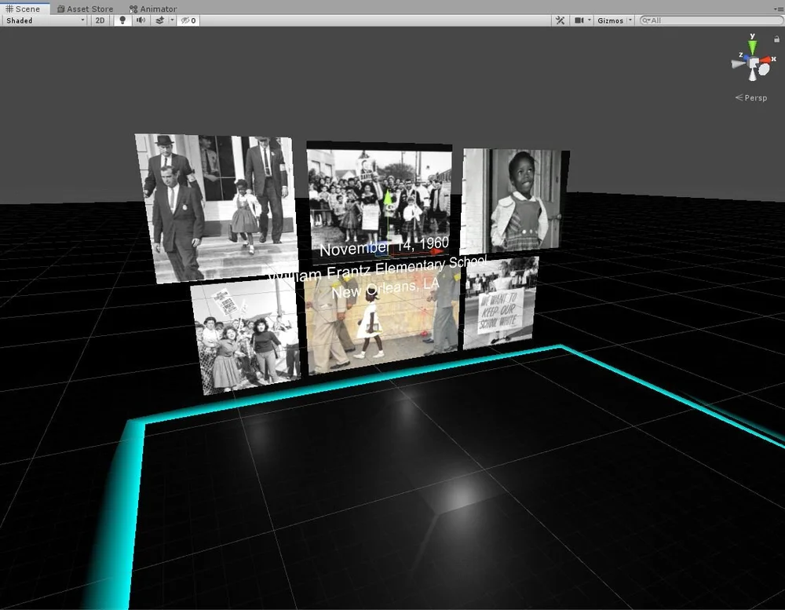
Task: Toggle hidden objects visibility counter
Action: [x=188, y=20]
